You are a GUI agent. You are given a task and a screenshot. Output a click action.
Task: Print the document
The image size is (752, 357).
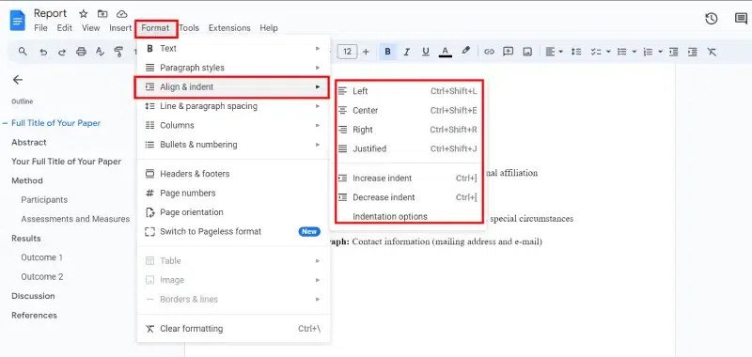81,52
